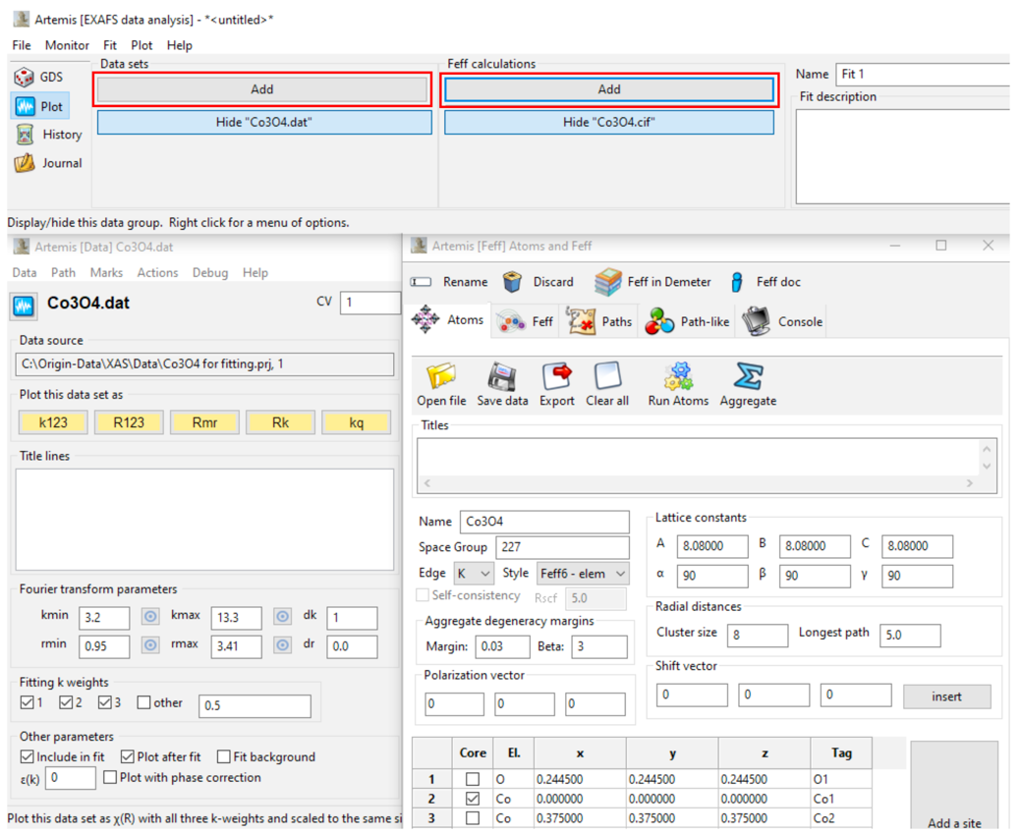Open the Edge dropdown
1021x835 pixels.
point(474,574)
